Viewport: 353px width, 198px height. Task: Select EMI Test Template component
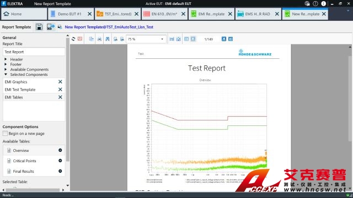coord(20,90)
